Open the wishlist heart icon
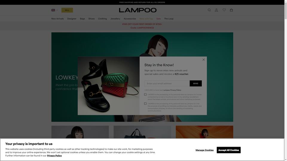This screenshot has width=287, height=161. coord(224,10)
